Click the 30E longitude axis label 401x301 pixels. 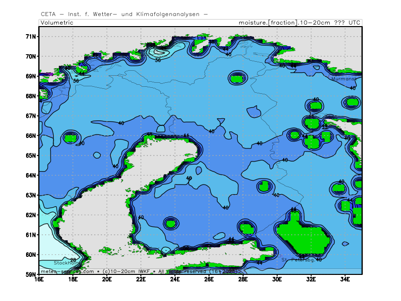[x=277, y=280]
